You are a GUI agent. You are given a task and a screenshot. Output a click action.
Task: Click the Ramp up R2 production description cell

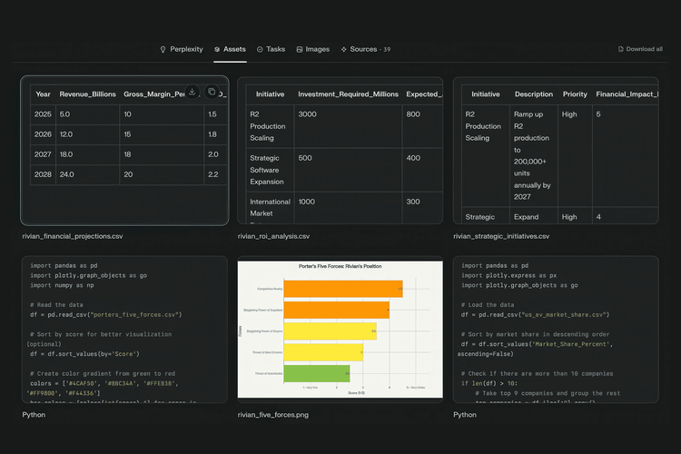534,155
